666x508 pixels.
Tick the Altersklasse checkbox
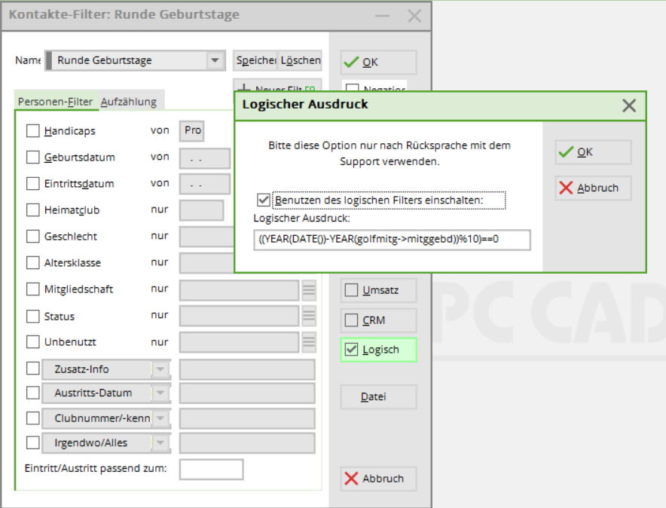pos(32,262)
